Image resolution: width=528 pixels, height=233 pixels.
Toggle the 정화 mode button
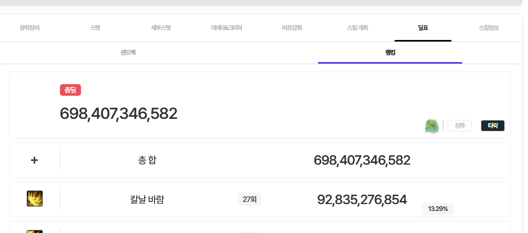point(460,126)
